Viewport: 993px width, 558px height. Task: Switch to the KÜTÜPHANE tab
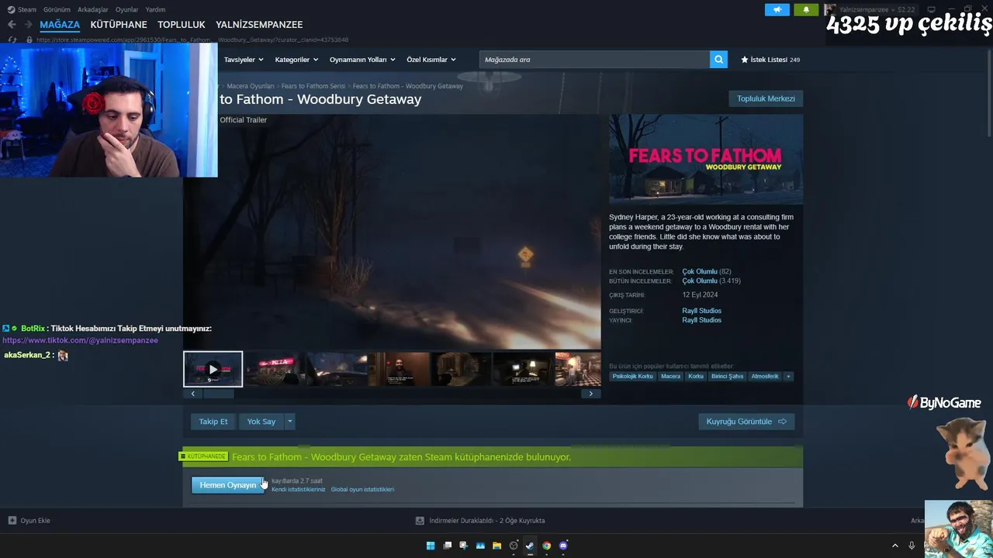tap(119, 25)
